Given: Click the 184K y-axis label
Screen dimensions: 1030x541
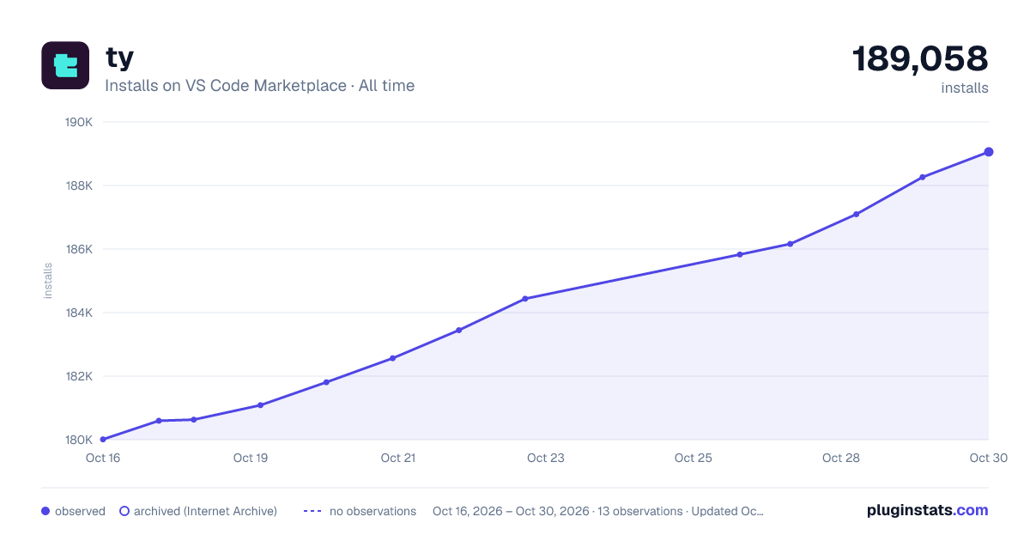Looking at the screenshot, I should tap(79, 313).
